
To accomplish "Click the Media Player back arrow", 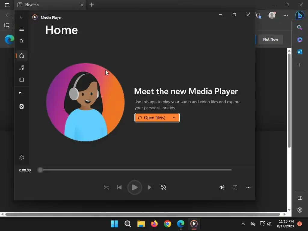I will click(x=22, y=17).
